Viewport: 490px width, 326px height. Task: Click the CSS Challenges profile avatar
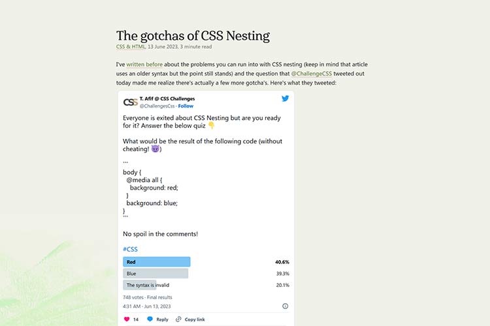[x=130, y=102]
